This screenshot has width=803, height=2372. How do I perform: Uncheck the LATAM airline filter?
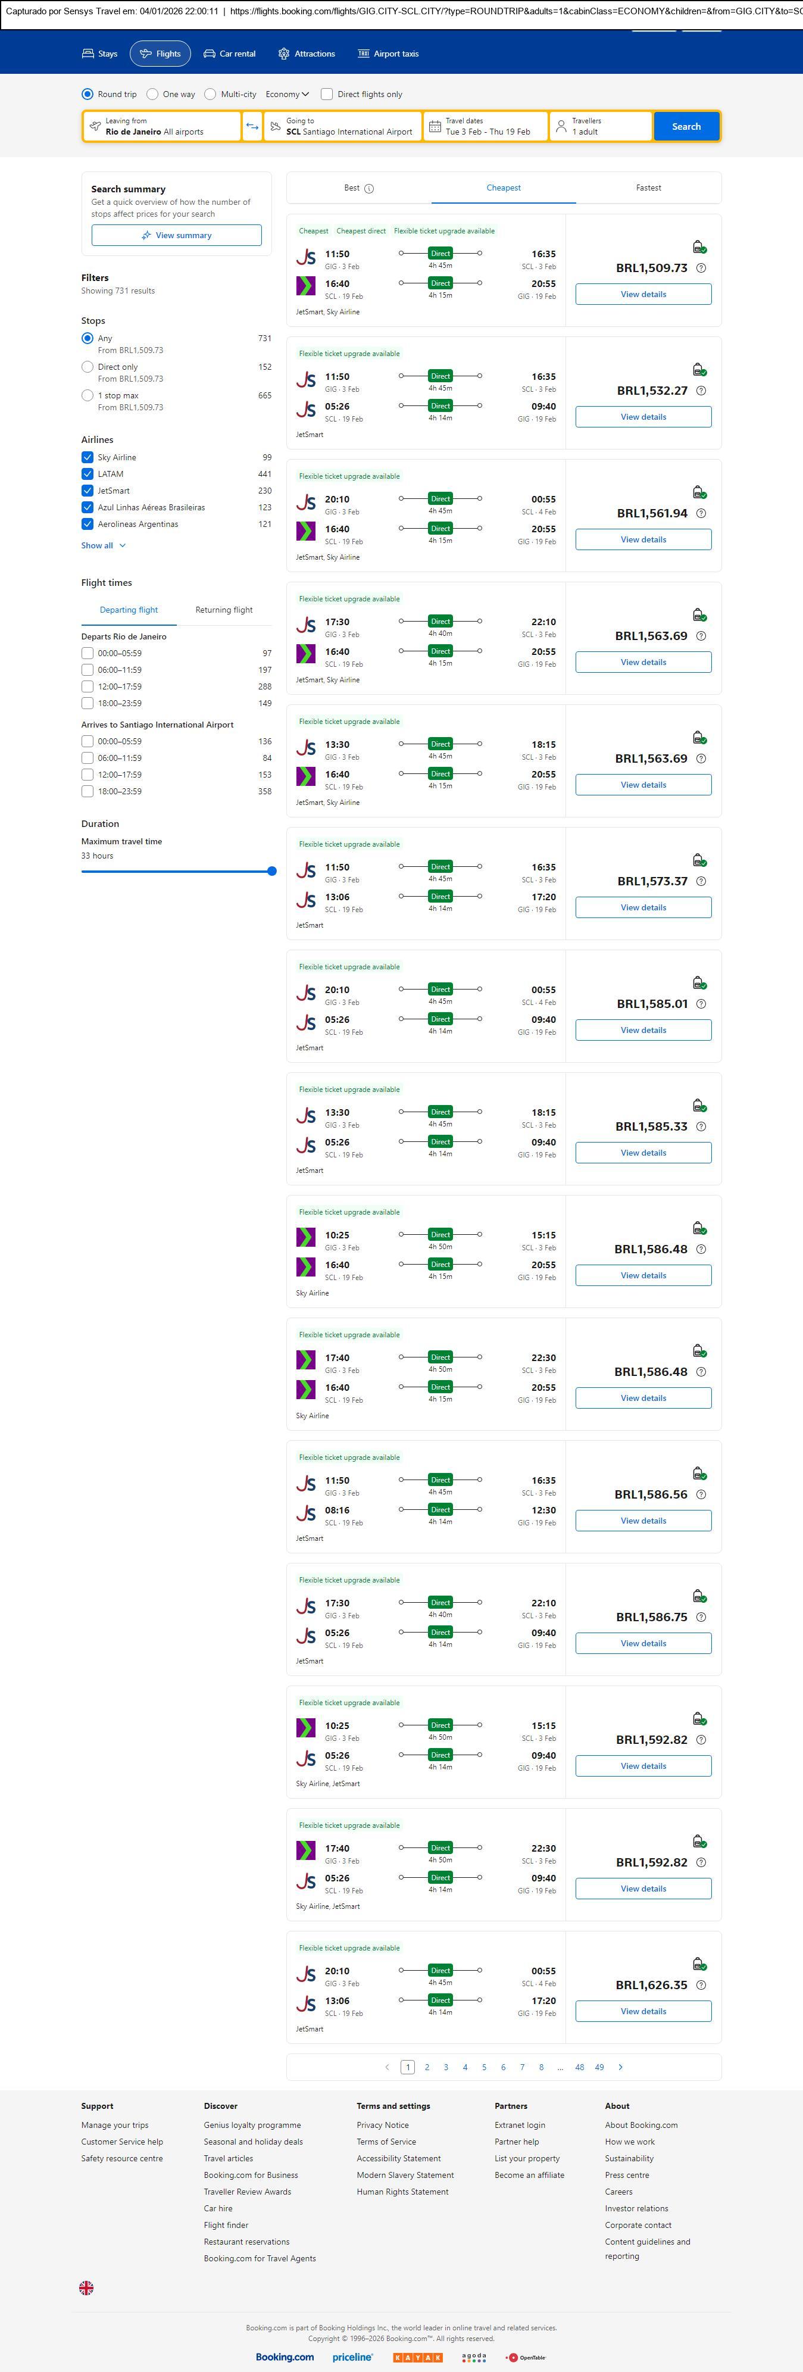pos(88,474)
